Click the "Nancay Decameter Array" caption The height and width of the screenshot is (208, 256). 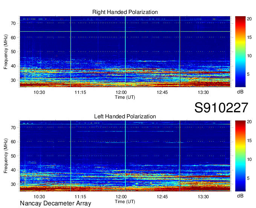click(55, 203)
